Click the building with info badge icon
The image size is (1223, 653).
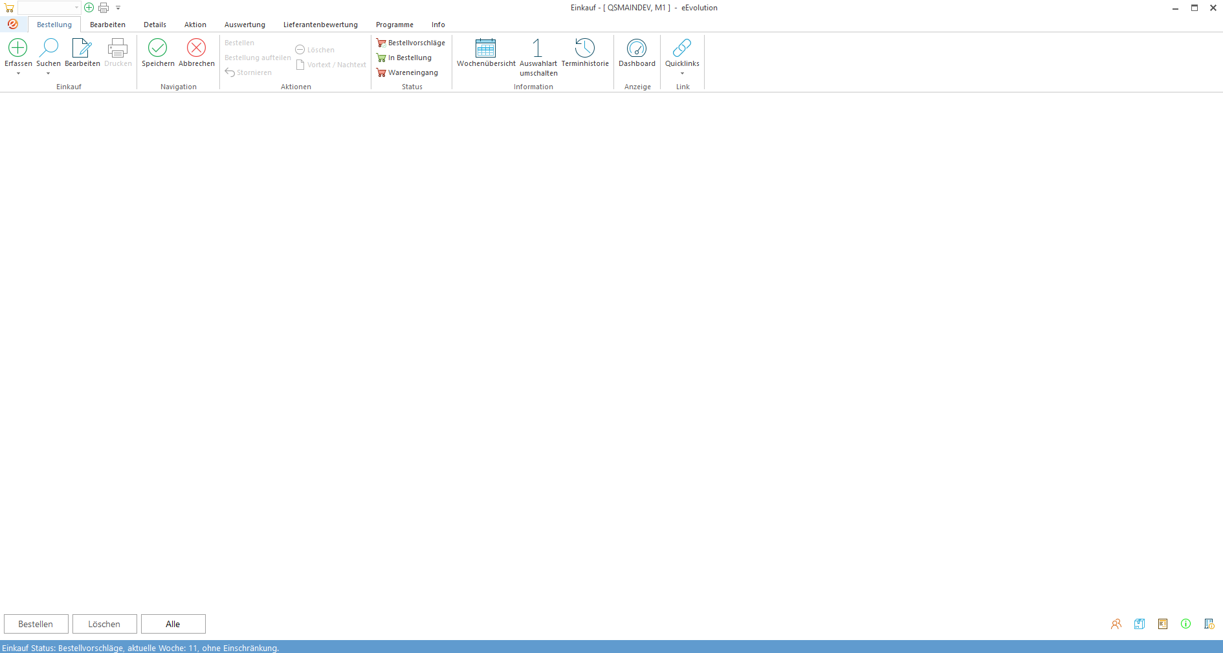(x=1209, y=624)
